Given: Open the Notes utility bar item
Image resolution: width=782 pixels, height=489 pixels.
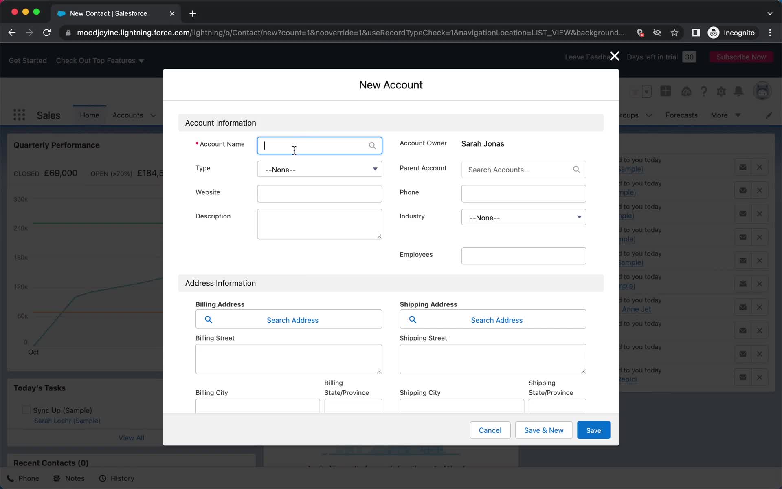Looking at the screenshot, I should [x=69, y=478].
